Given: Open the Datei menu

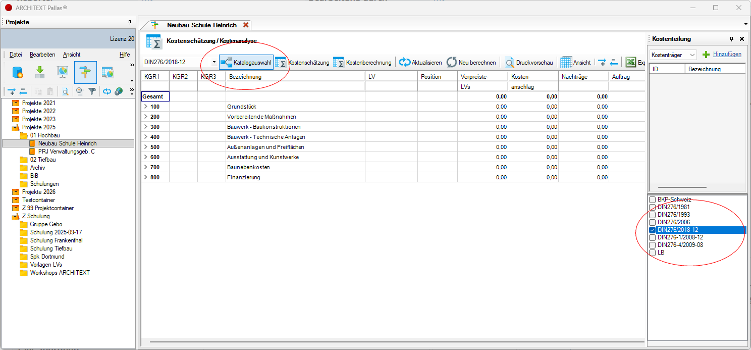Looking at the screenshot, I should 16,55.
